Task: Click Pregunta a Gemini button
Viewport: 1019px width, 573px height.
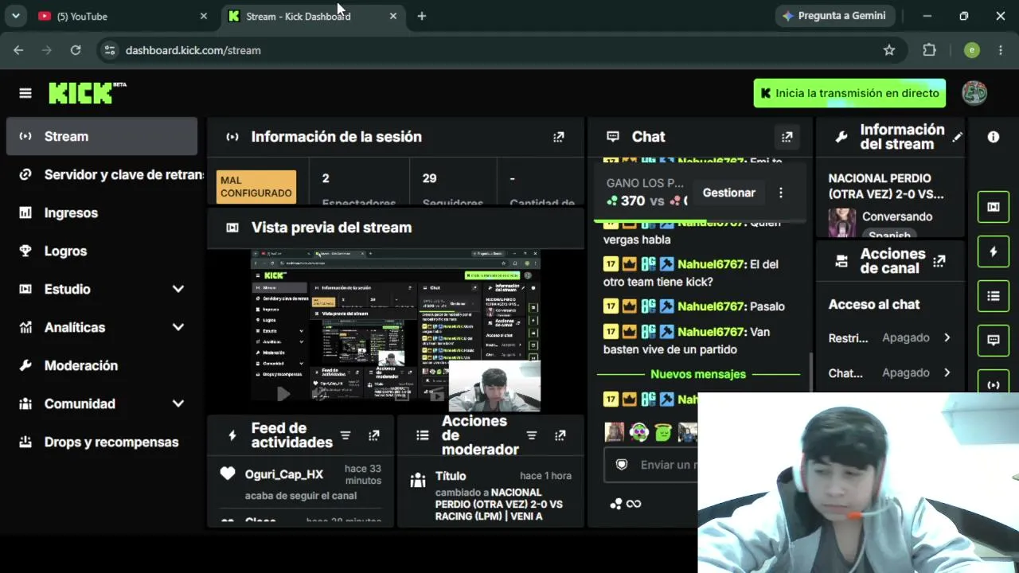Action: click(x=834, y=16)
